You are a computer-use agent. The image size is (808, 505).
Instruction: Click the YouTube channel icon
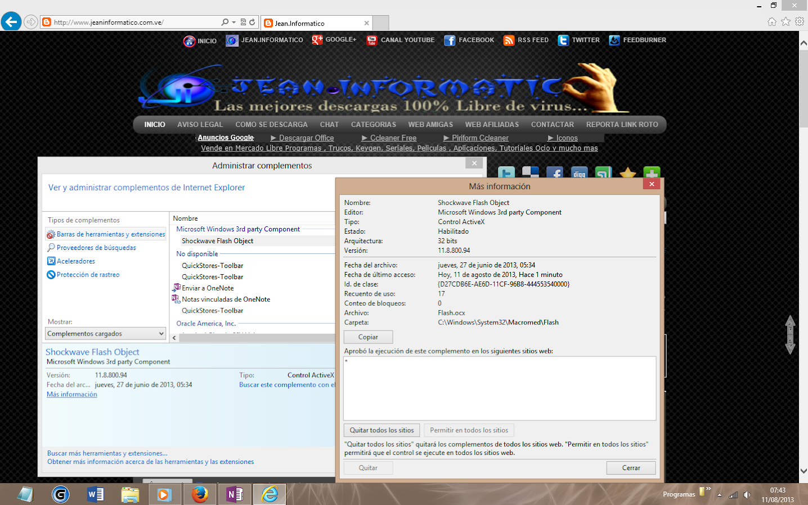point(371,41)
